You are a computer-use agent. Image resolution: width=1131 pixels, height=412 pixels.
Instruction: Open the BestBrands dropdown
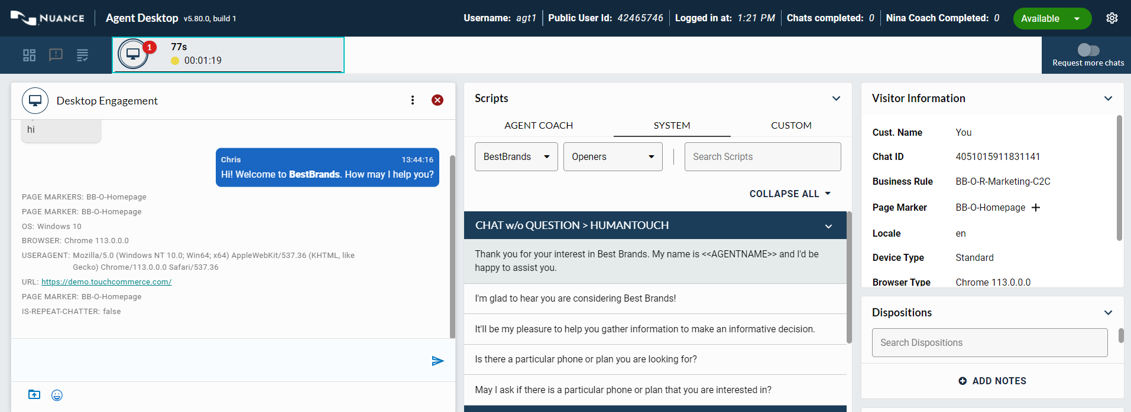coord(516,157)
